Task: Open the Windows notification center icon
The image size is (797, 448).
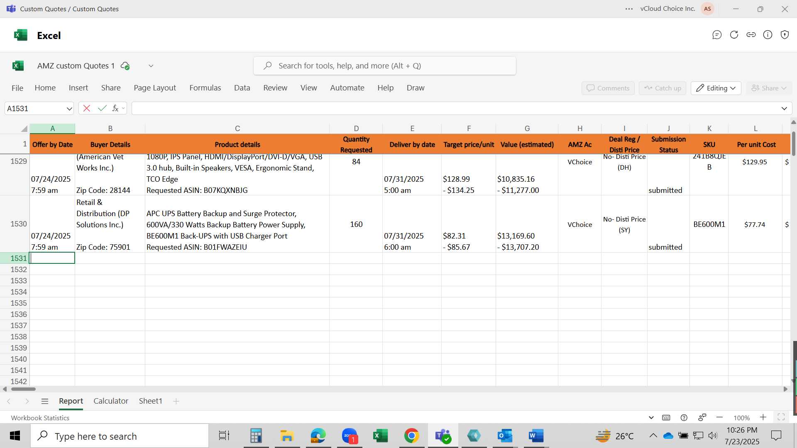Action: pyautogui.click(x=776, y=436)
